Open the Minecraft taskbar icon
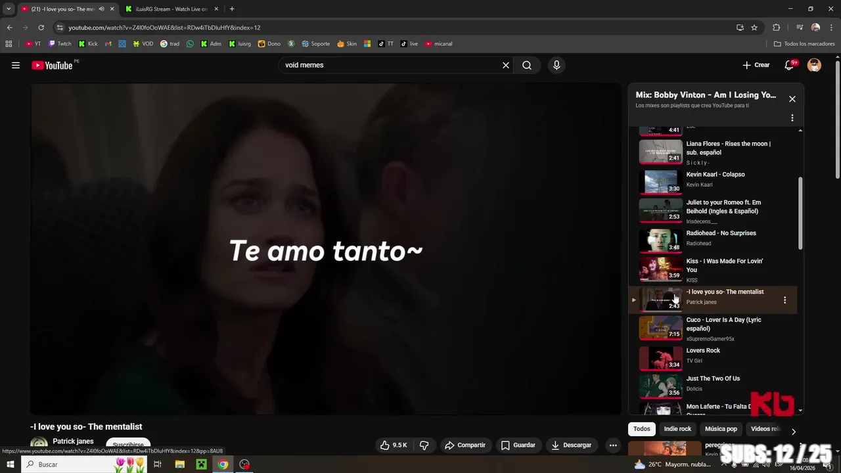The width and height of the screenshot is (841, 473). (202, 464)
